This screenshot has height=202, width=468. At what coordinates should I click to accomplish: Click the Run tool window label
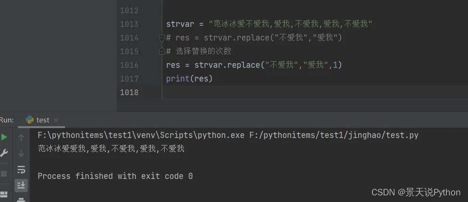pyautogui.click(x=7, y=120)
